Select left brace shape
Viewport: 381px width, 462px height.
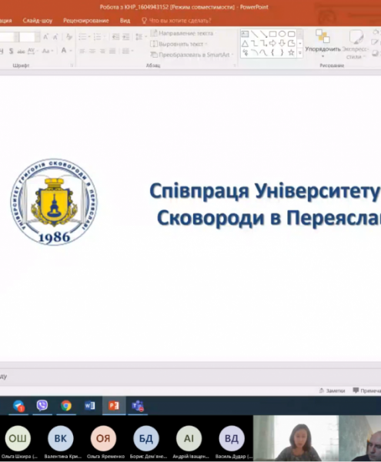tap(273, 52)
